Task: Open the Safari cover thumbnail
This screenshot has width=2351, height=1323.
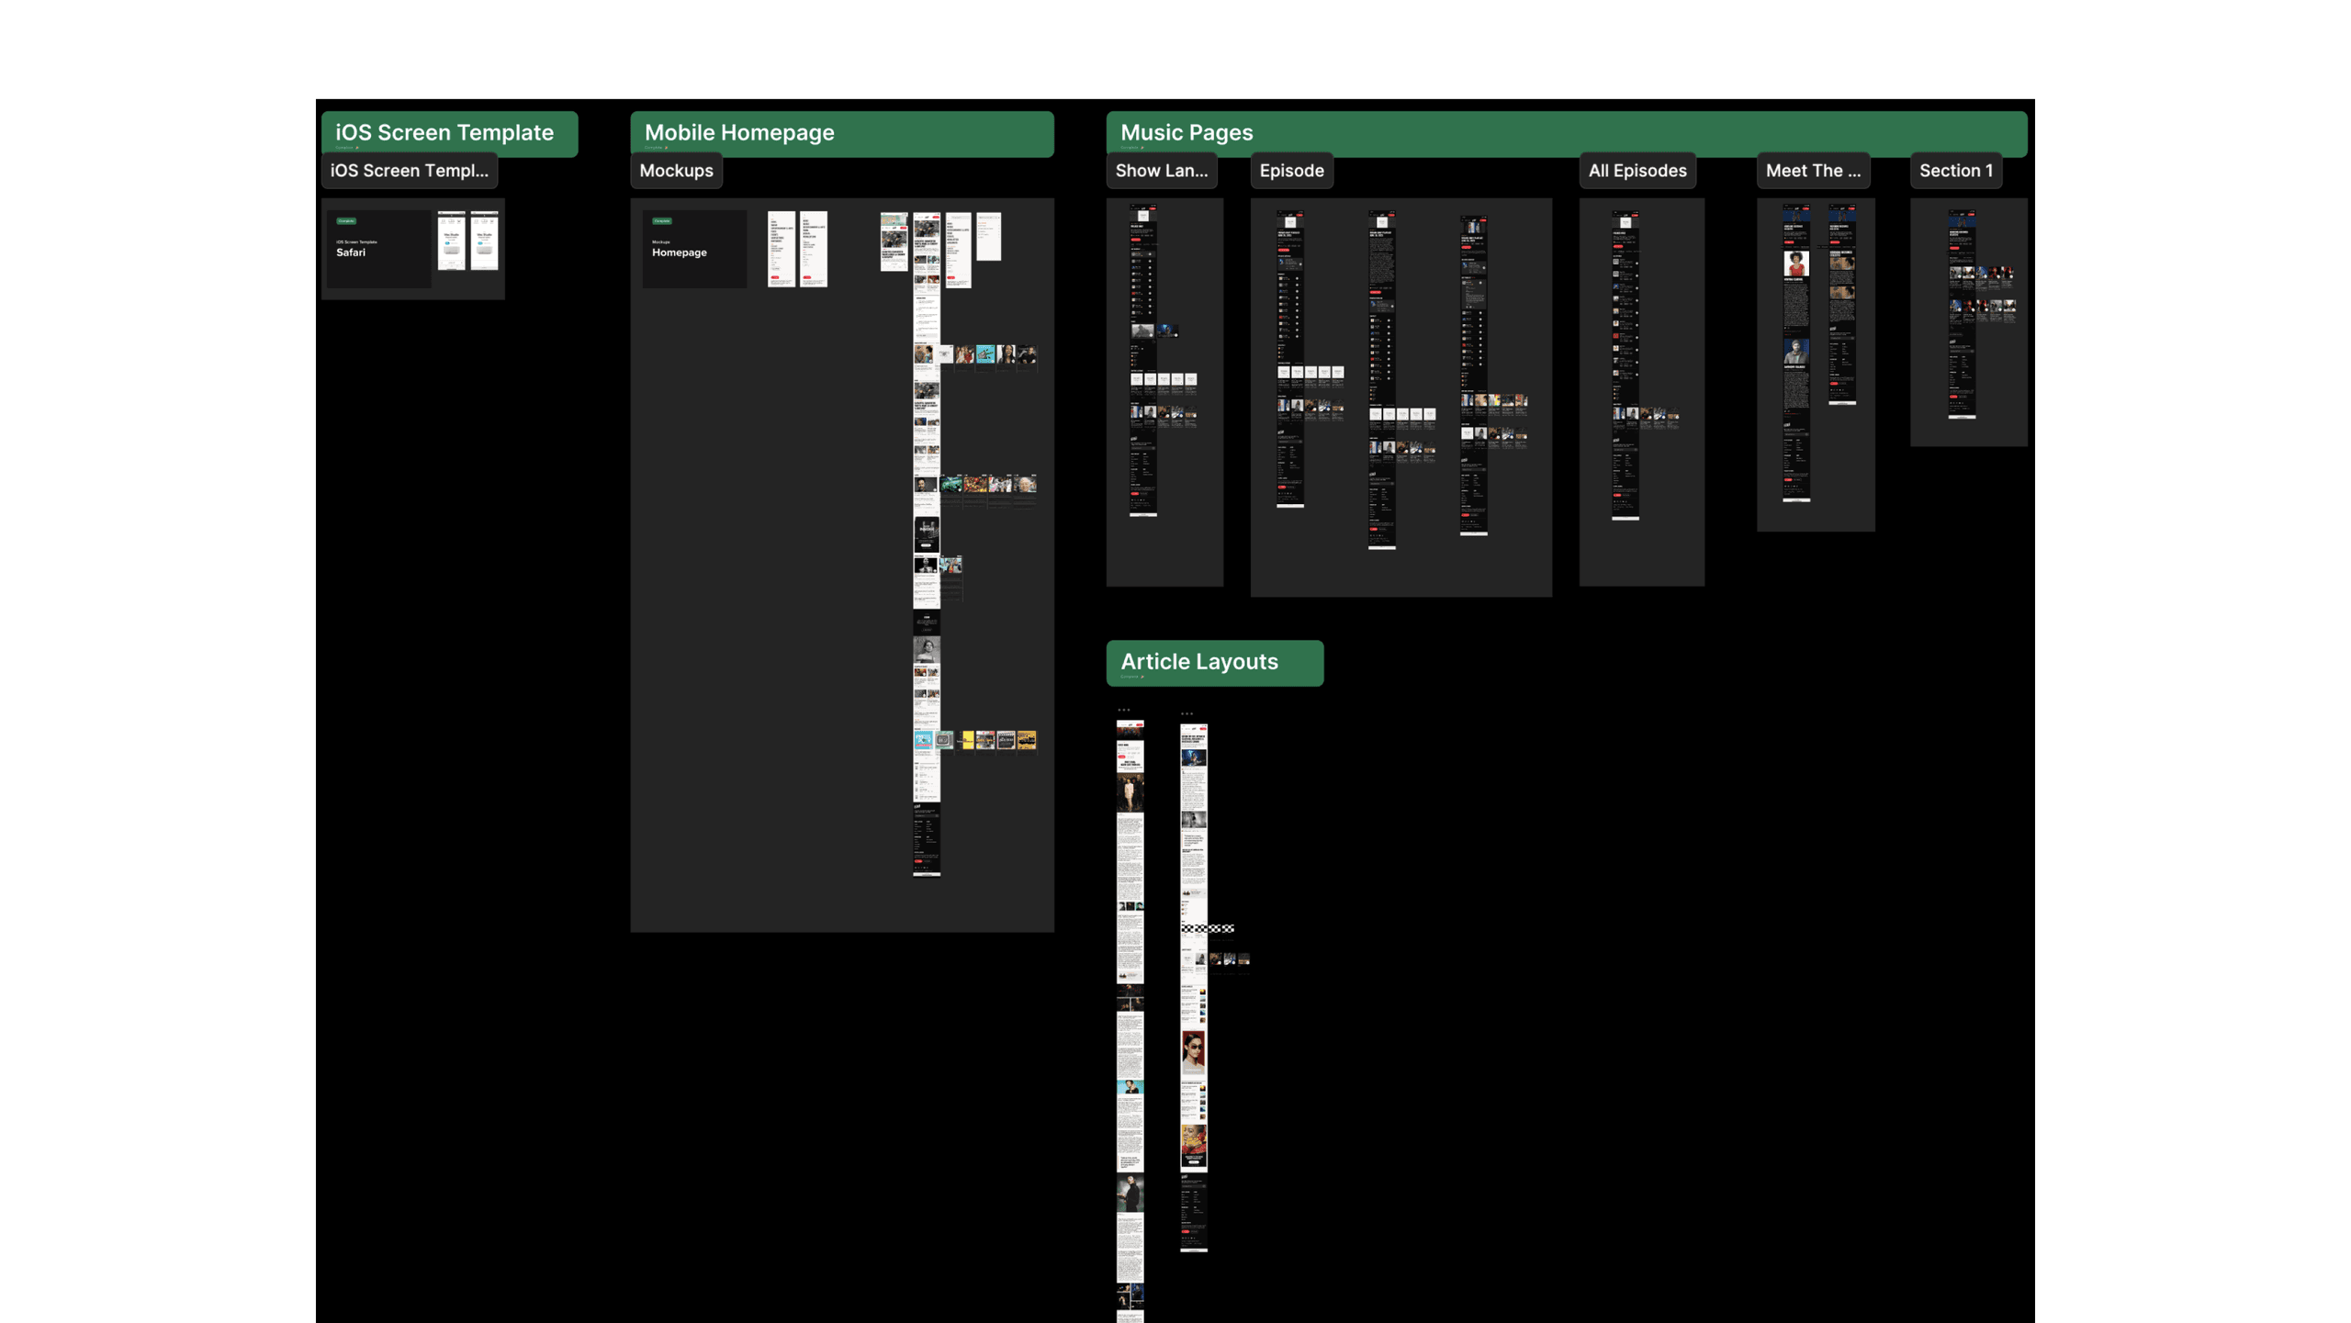Action: (x=378, y=249)
